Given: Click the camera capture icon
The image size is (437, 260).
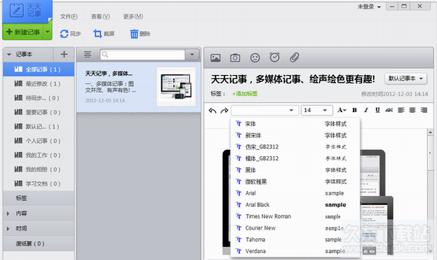Looking at the screenshot, I should tap(235, 58).
